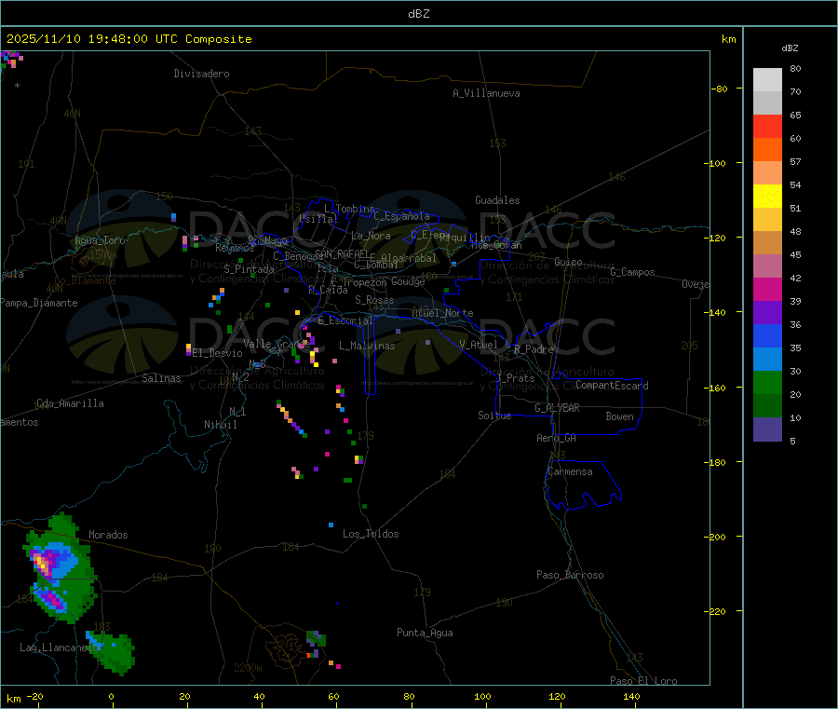Click the large storm echo west of Morados
Image resolution: width=838 pixels, height=709 pixels.
tap(60, 568)
